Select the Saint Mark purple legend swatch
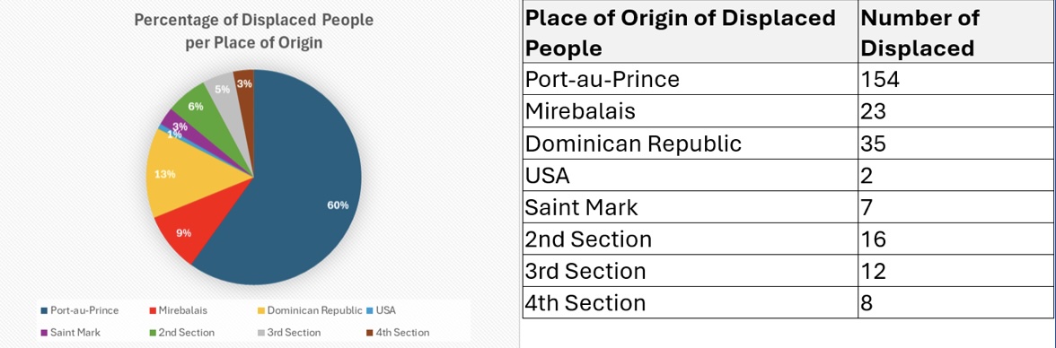This screenshot has width=1056, height=348. point(44,333)
